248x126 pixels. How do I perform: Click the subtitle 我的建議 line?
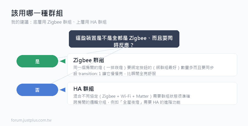(x=59, y=22)
